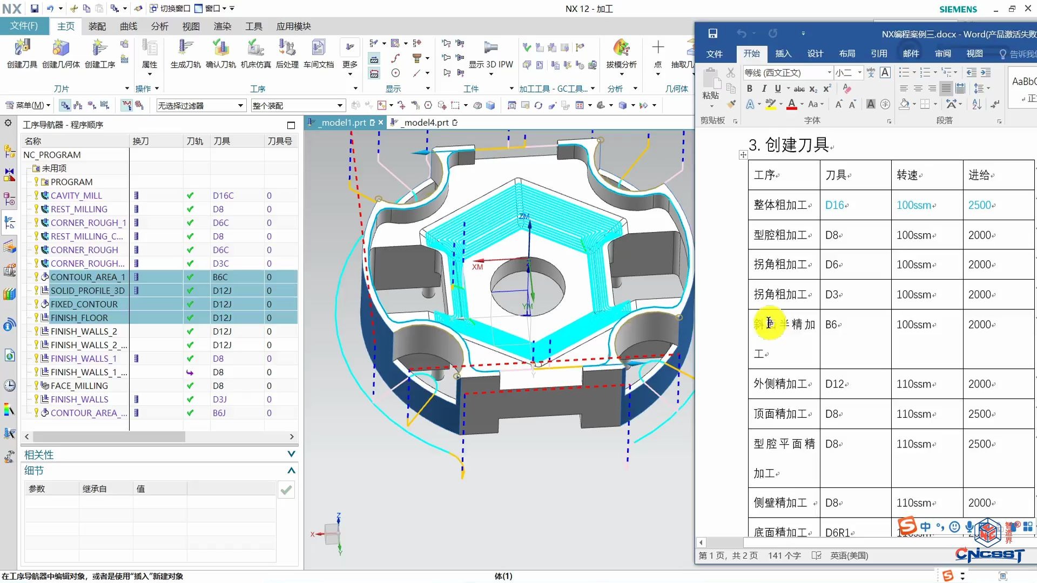Toggle bold formatting in Word
This screenshot has width=1037, height=583.
(x=749, y=89)
